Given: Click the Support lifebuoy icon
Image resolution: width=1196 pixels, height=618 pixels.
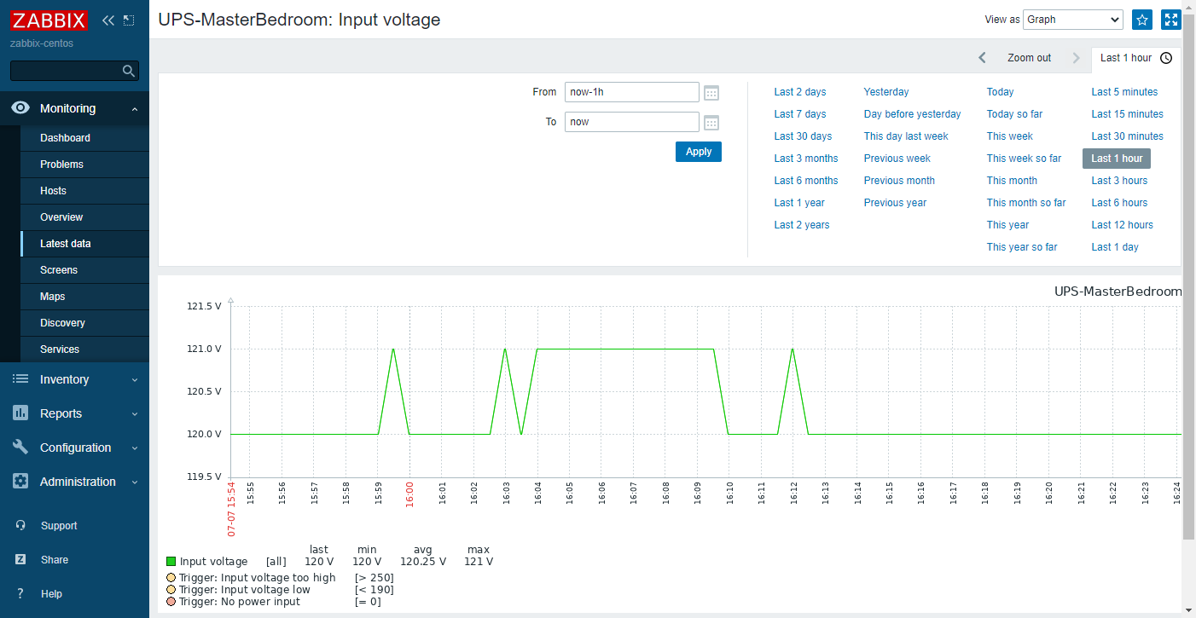Looking at the screenshot, I should 19,525.
